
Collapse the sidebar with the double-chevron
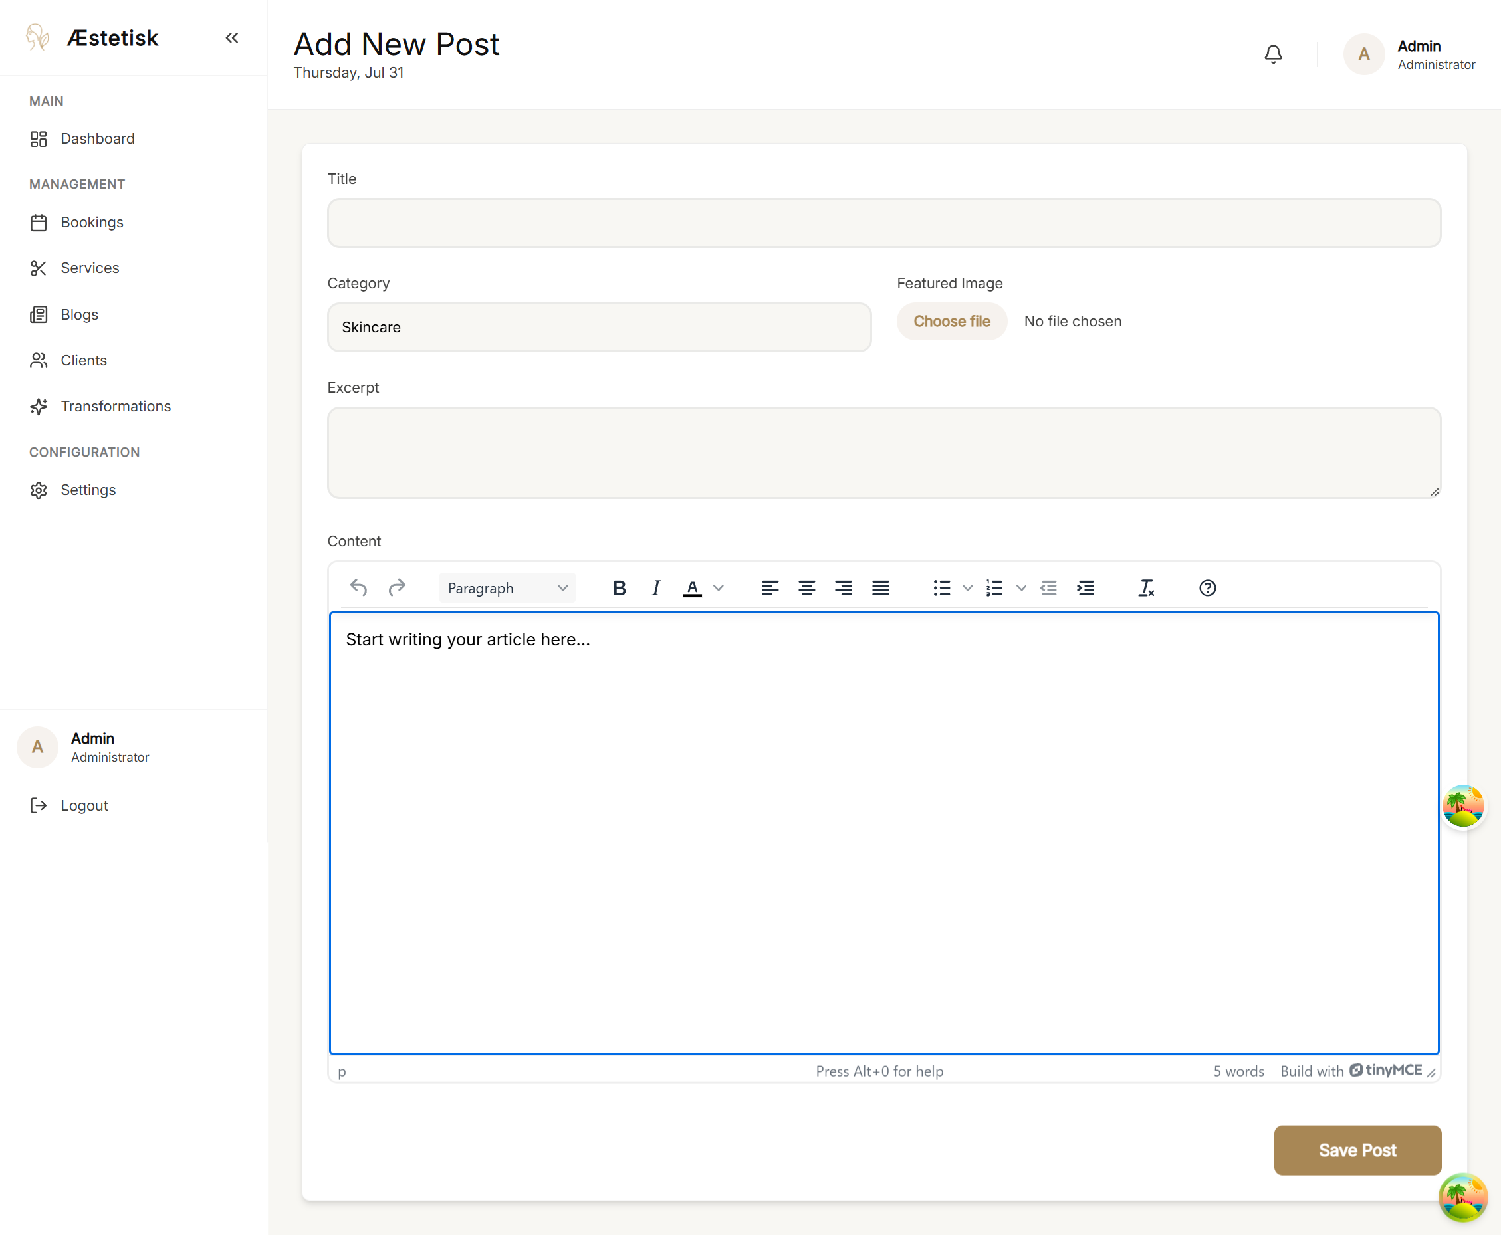(231, 38)
